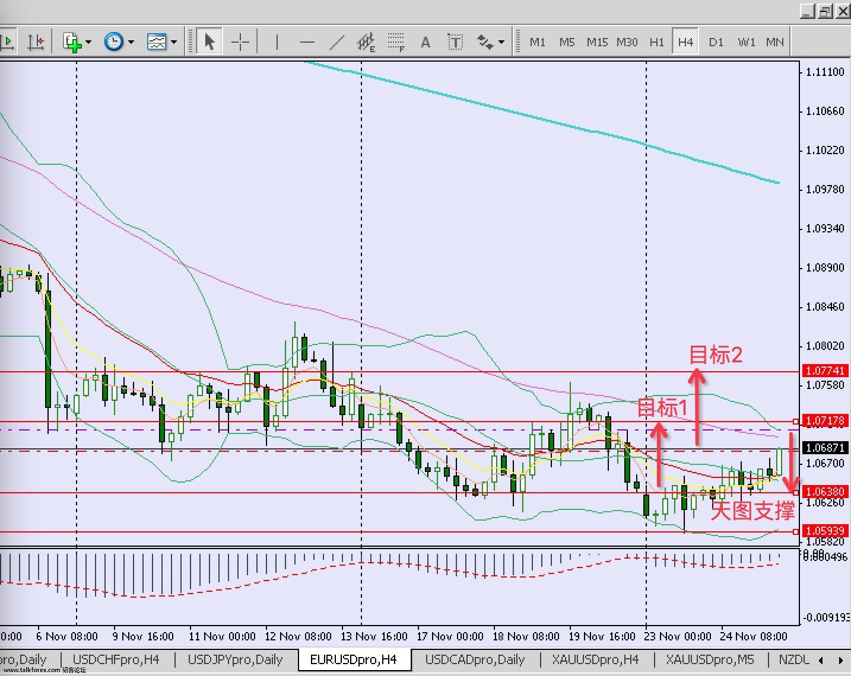Click the 1.06380 red price label
Viewport: 851px width, 676px height.
(x=825, y=492)
